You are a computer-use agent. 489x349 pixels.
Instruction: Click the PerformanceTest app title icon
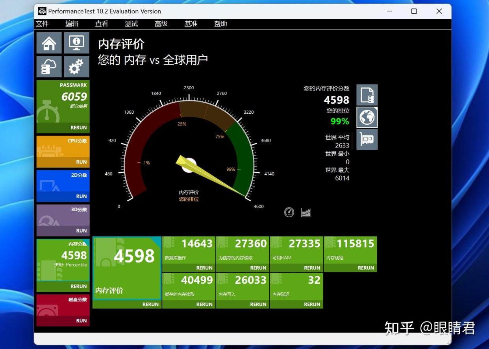[x=42, y=11]
